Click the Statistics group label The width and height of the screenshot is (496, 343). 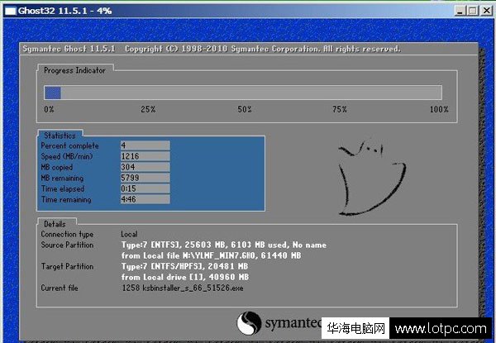click(60, 136)
